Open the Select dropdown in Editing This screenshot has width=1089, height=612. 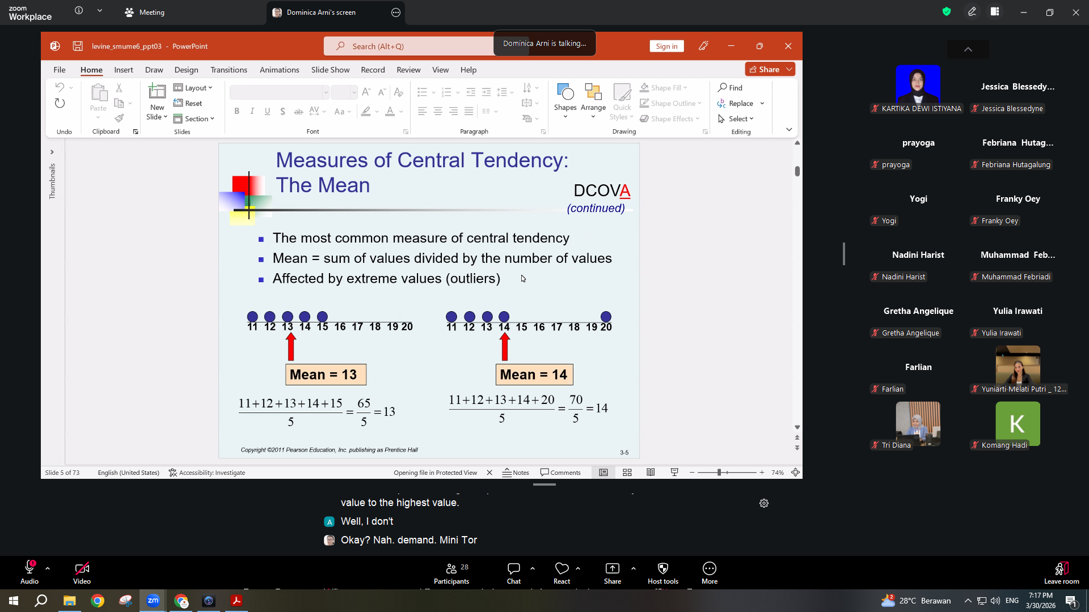(736, 118)
